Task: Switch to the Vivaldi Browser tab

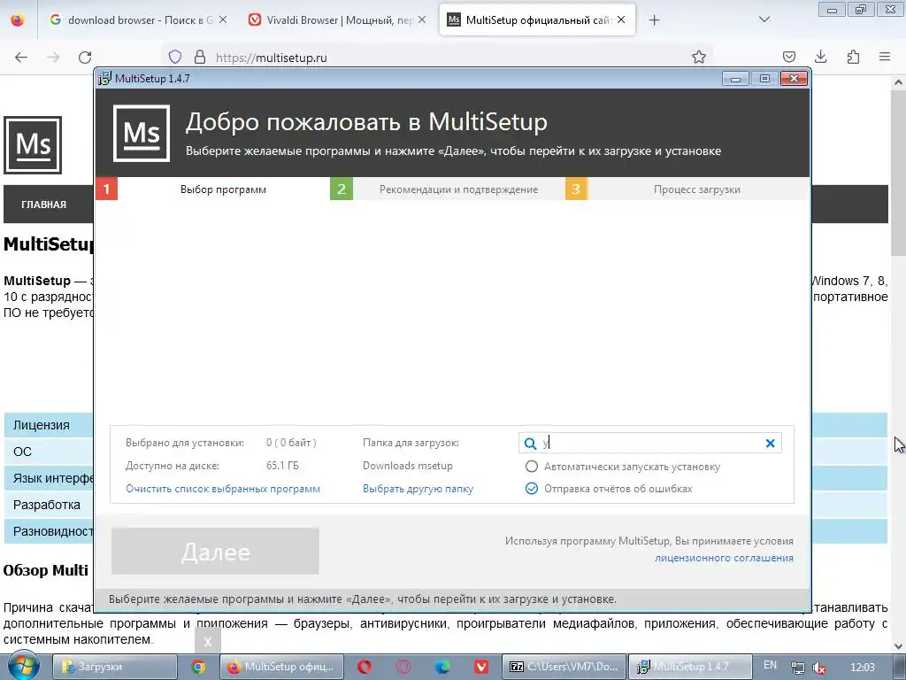Action: click(337, 20)
